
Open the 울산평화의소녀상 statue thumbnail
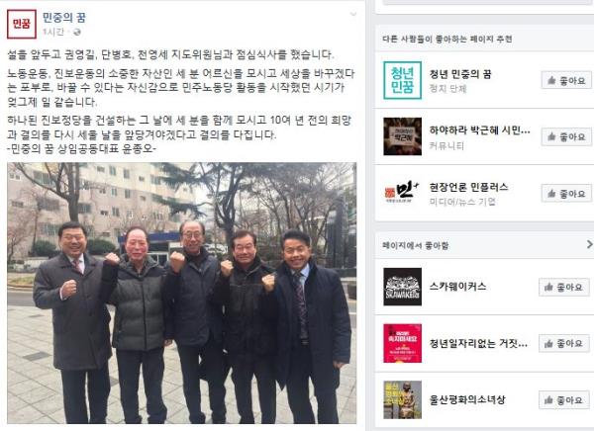pos(402,400)
